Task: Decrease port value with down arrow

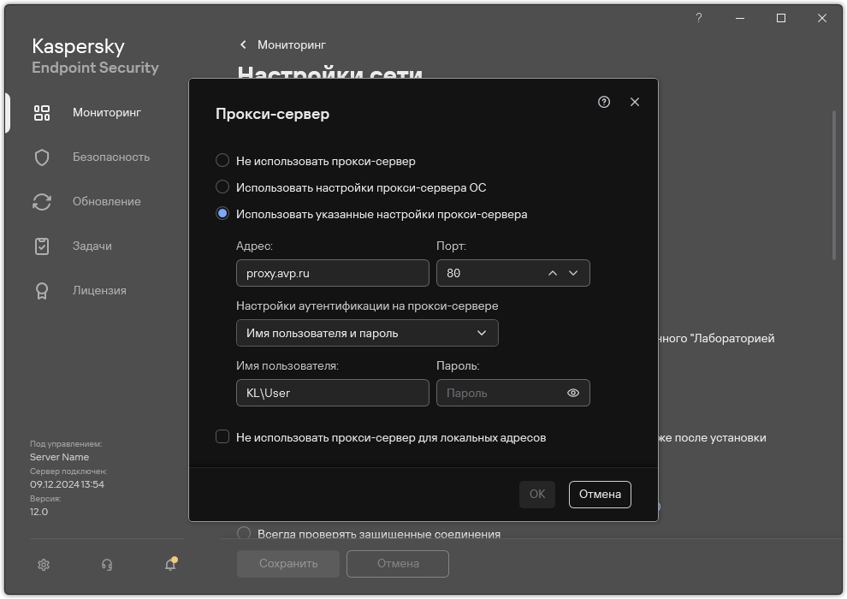Action: 573,273
